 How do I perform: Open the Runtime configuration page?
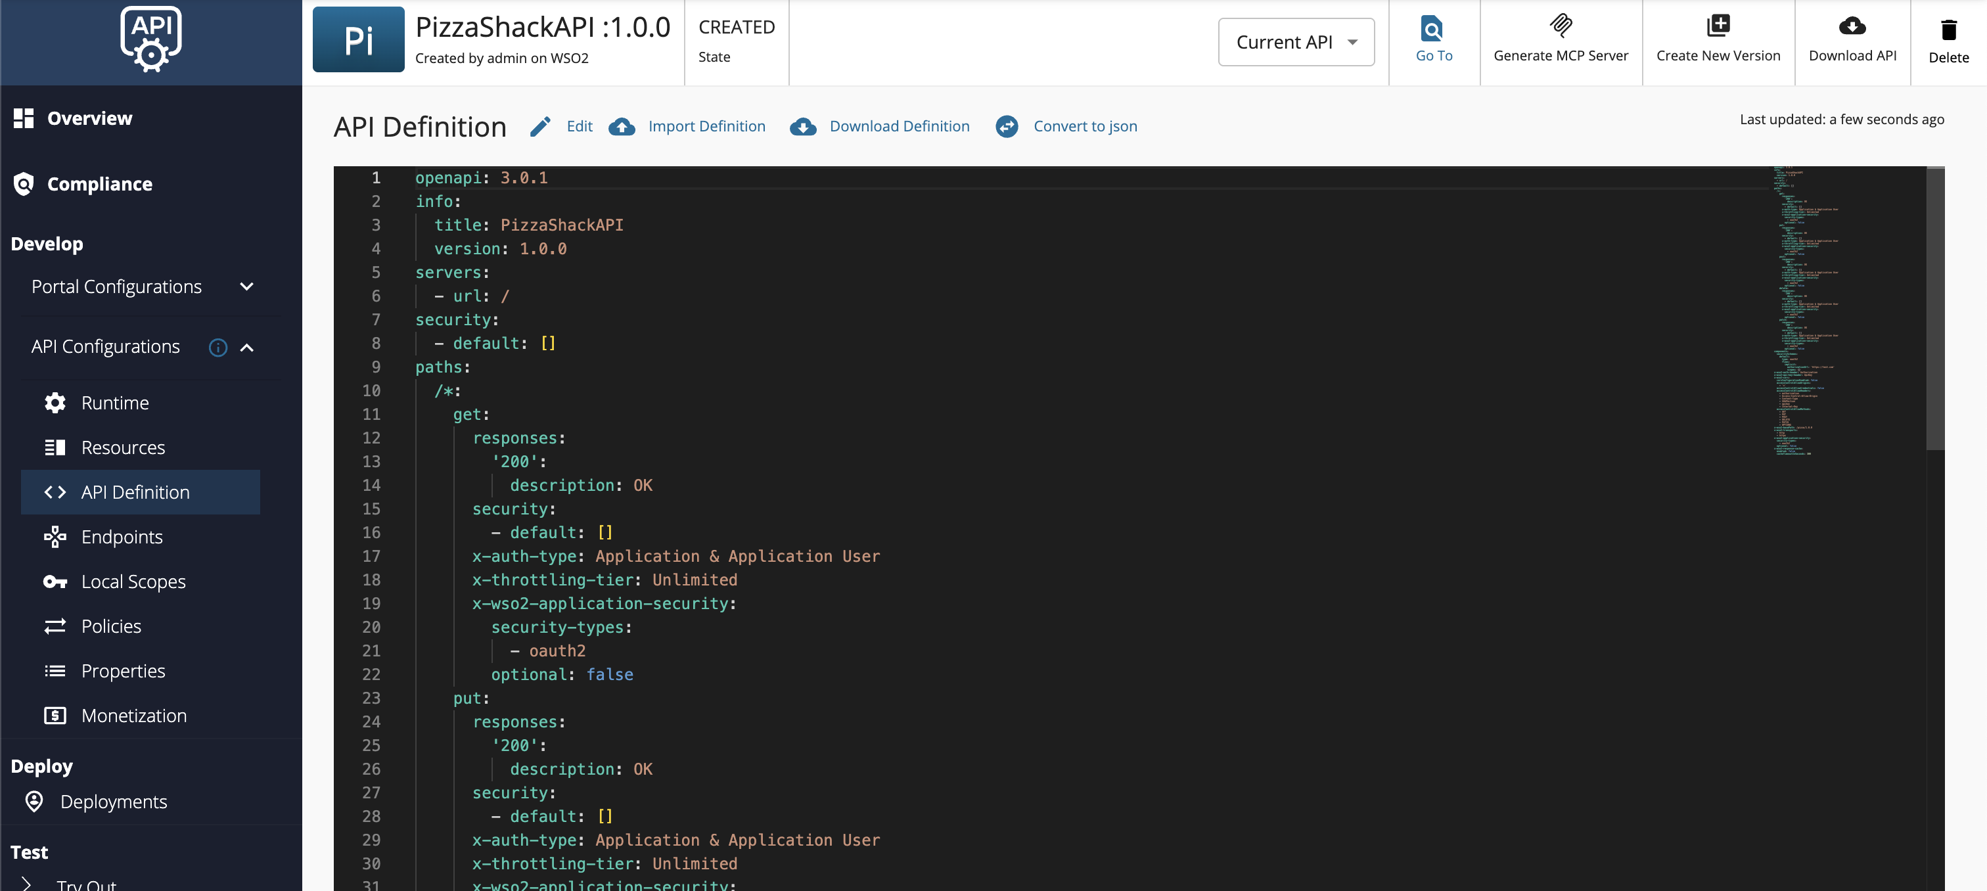pos(115,403)
